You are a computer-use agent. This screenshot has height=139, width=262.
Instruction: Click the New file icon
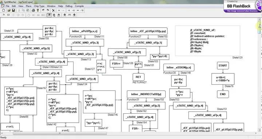click(x=4, y=10)
